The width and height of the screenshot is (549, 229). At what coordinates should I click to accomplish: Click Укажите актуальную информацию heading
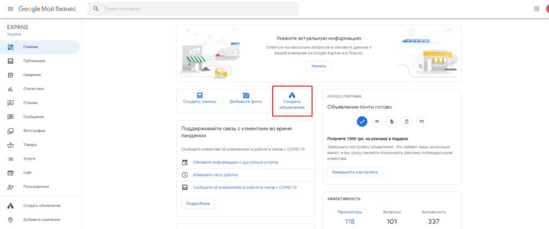click(318, 39)
